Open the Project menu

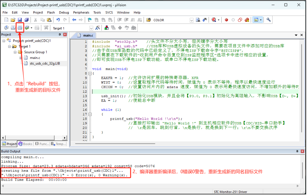point(38,12)
